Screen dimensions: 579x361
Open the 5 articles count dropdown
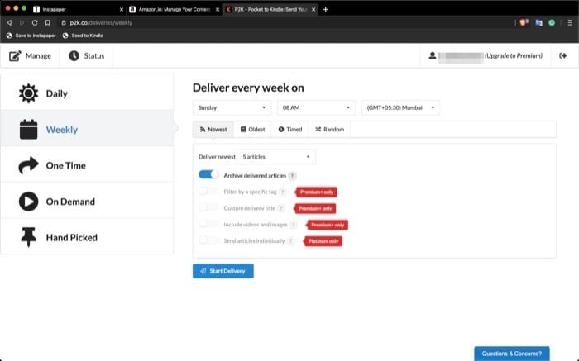click(275, 157)
